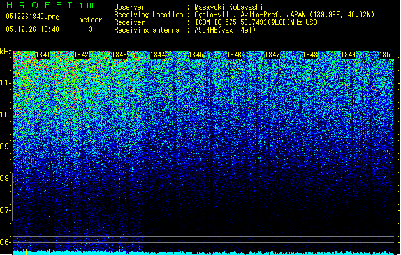Click antenna text A504HB(yagi 4el)
This screenshot has height=255, width=401.
point(225,30)
